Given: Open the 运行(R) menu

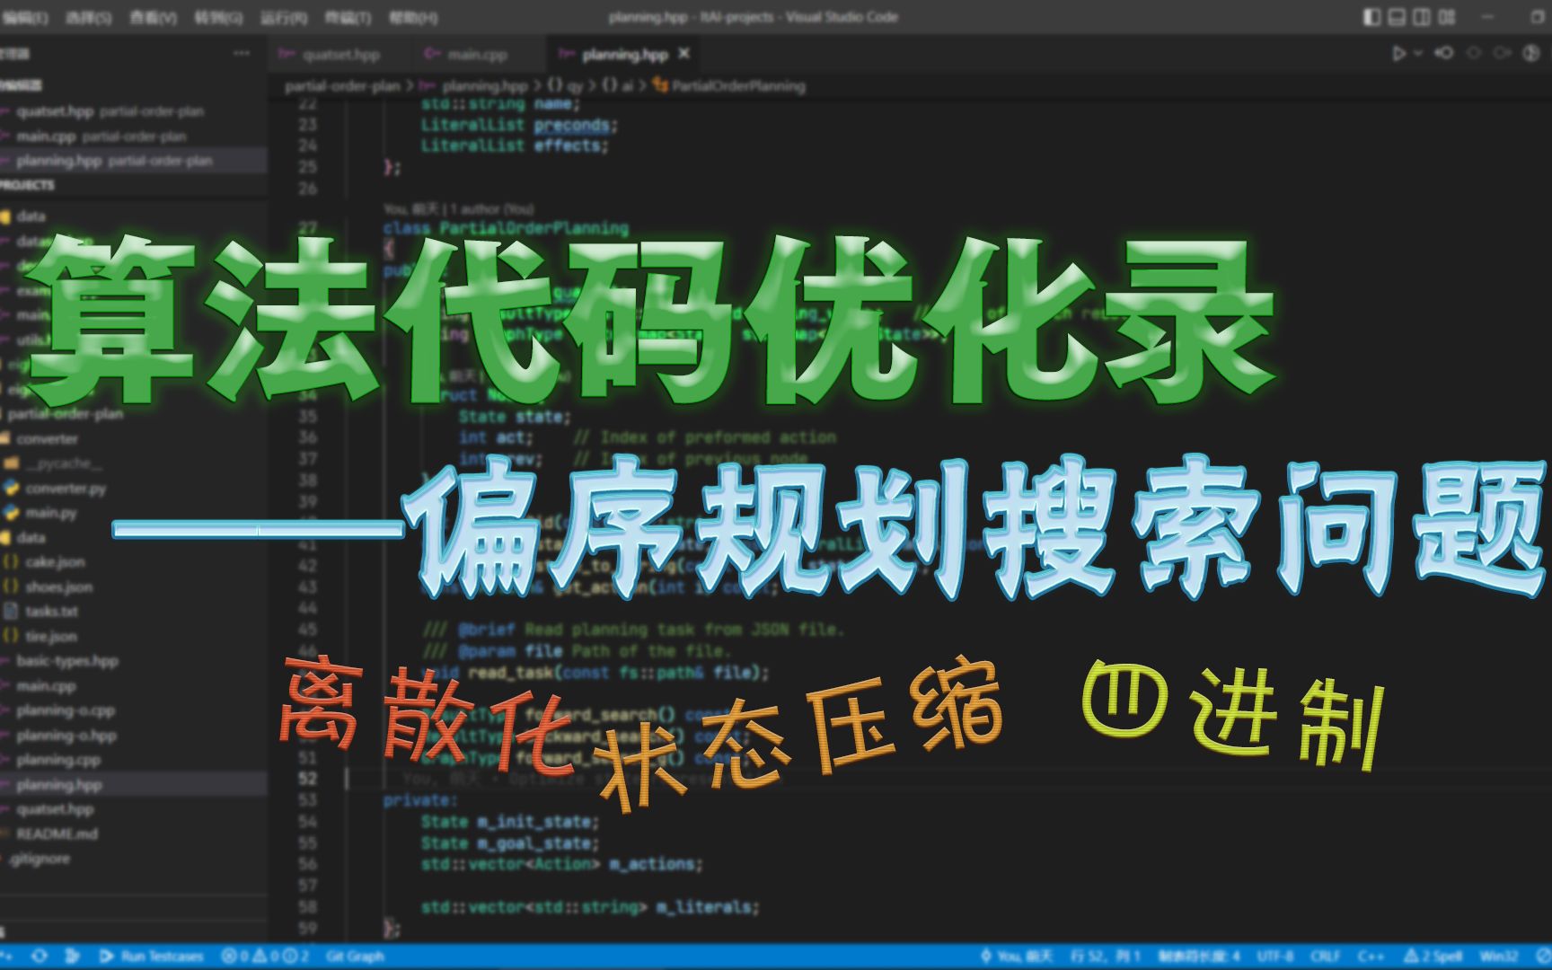Looking at the screenshot, I should [284, 17].
